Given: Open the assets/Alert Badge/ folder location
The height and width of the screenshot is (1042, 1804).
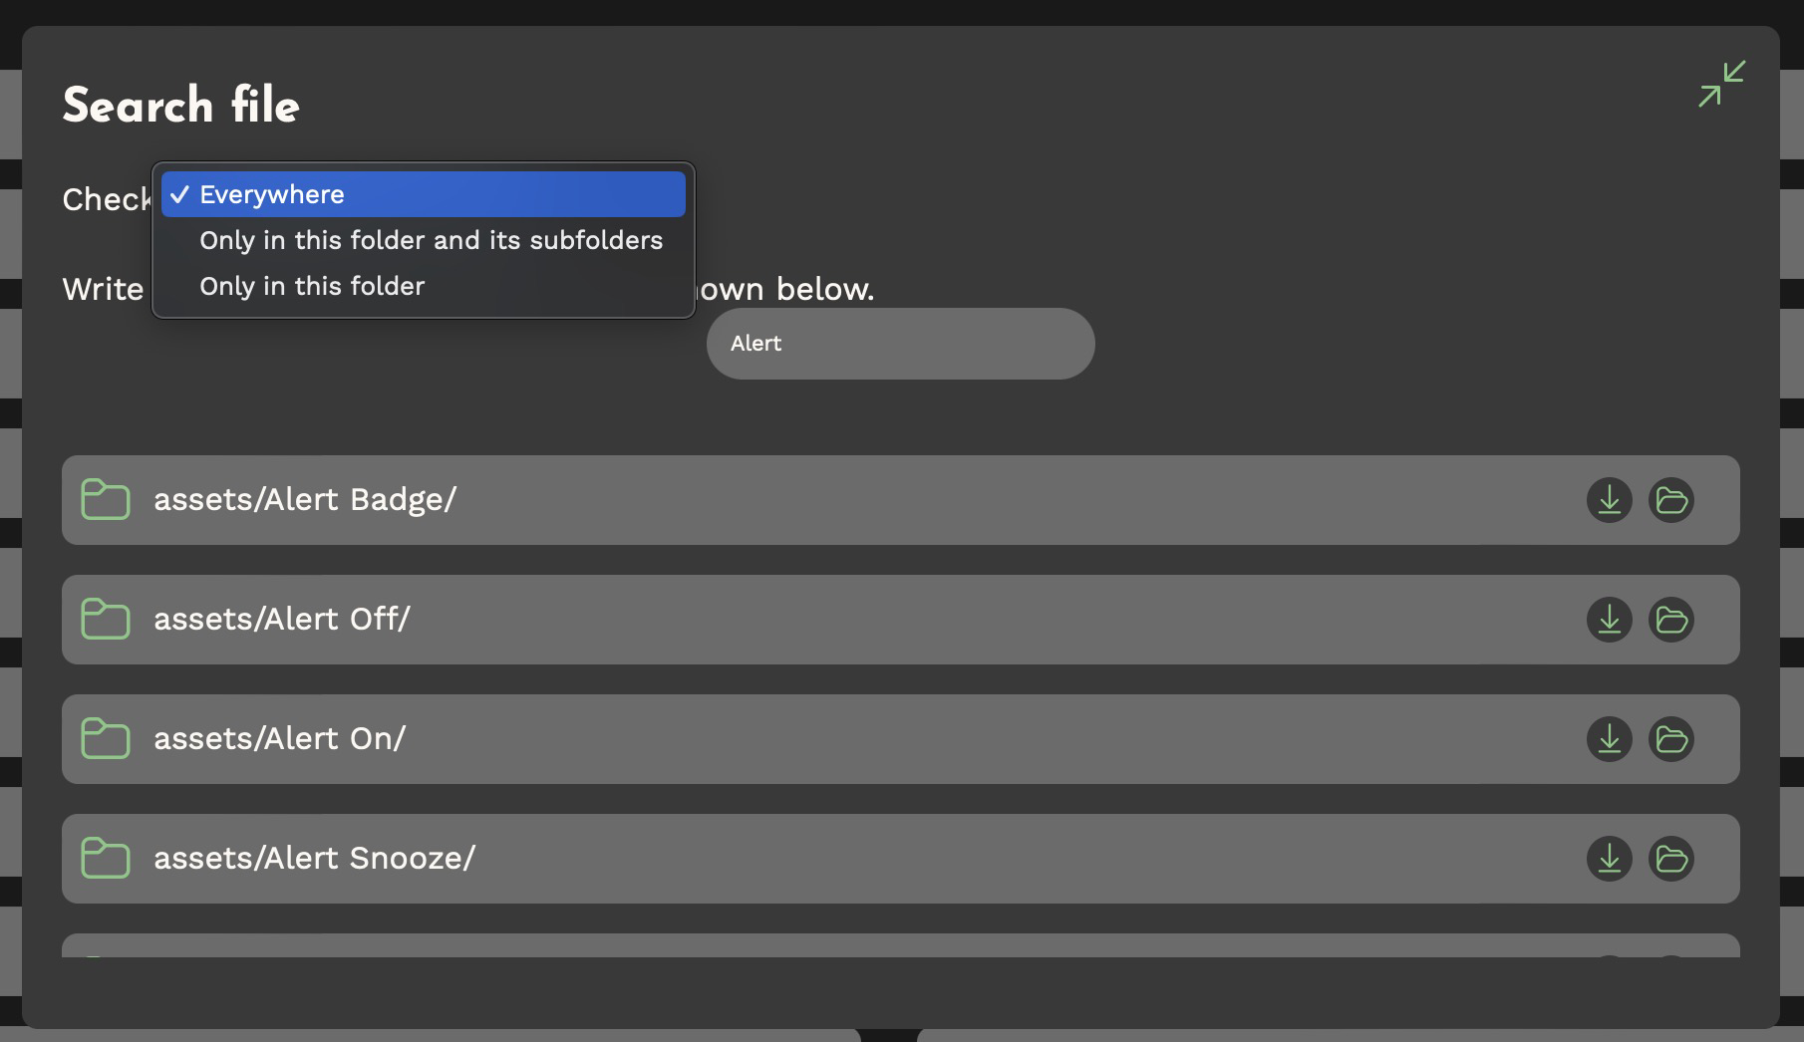Looking at the screenshot, I should click(x=1671, y=500).
